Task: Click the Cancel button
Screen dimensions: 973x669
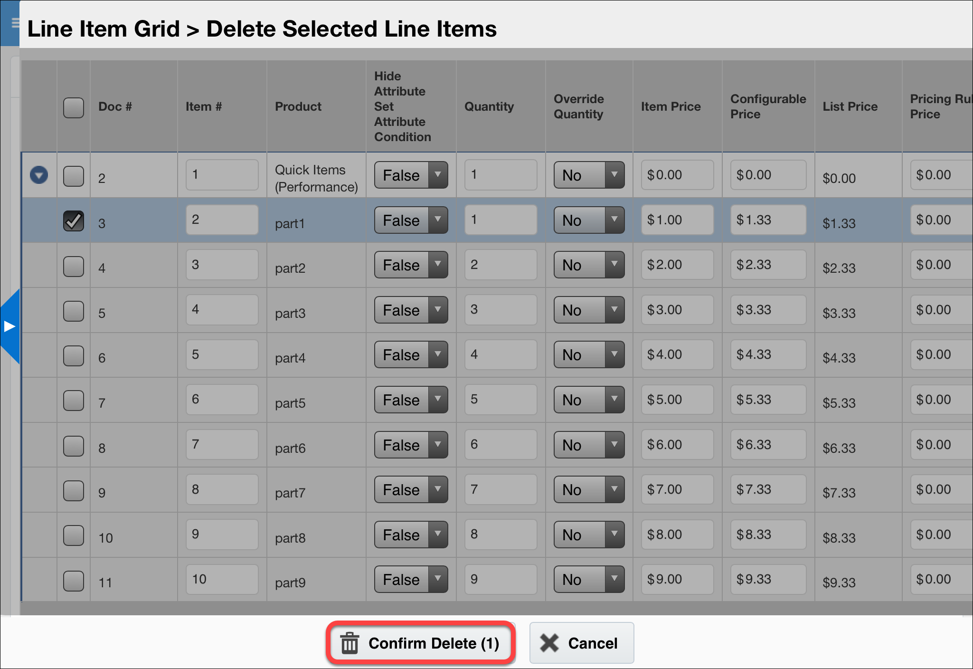Action: (x=582, y=643)
